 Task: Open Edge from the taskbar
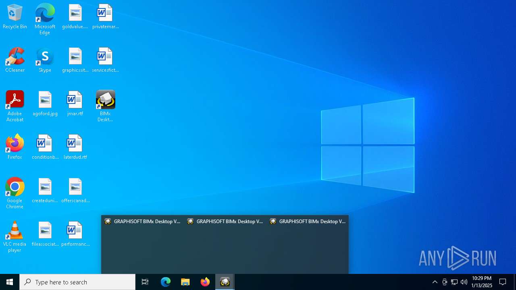[x=166, y=282]
